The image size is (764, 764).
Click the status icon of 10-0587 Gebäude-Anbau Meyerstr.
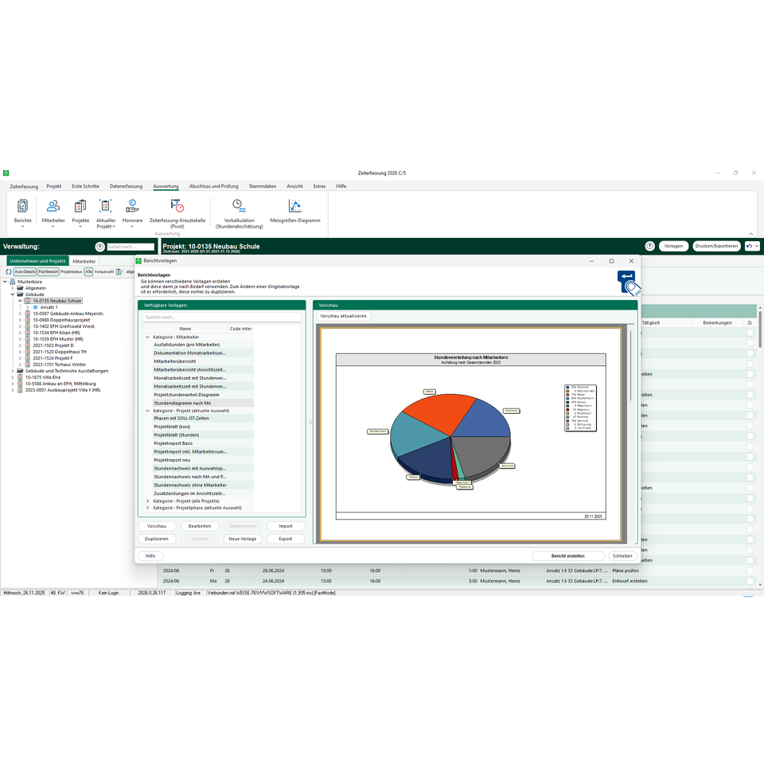pos(27,314)
